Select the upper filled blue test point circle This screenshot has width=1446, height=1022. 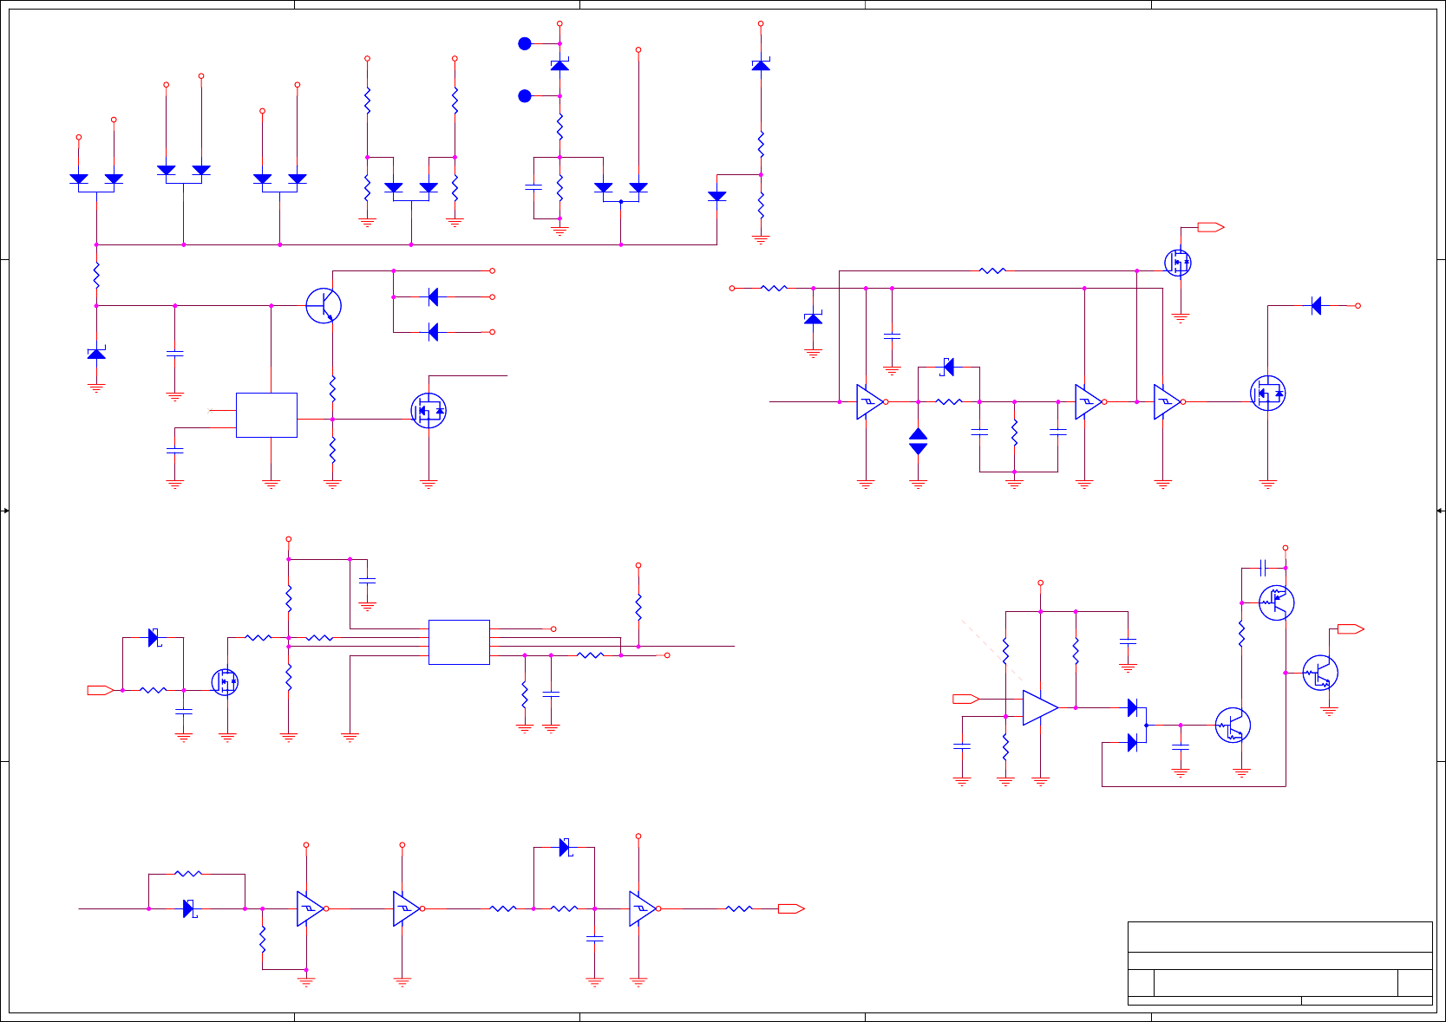[525, 43]
